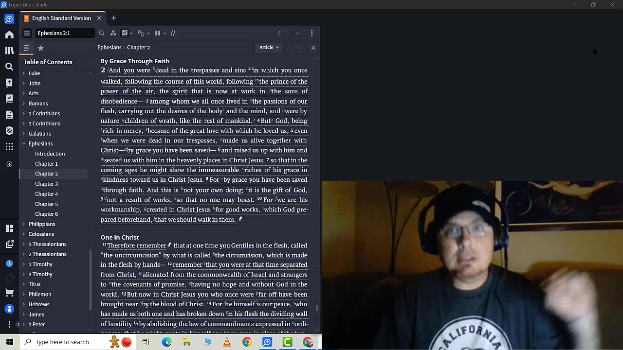Open File Explorer from the taskbar
623x350 pixels.
click(x=186, y=342)
